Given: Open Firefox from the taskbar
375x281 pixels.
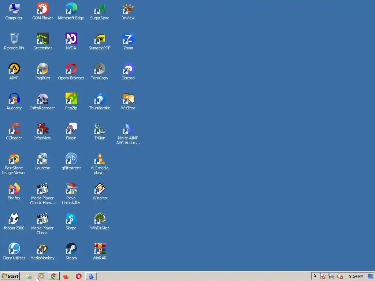Looking at the screenshot, I should [x=66, y=277].
